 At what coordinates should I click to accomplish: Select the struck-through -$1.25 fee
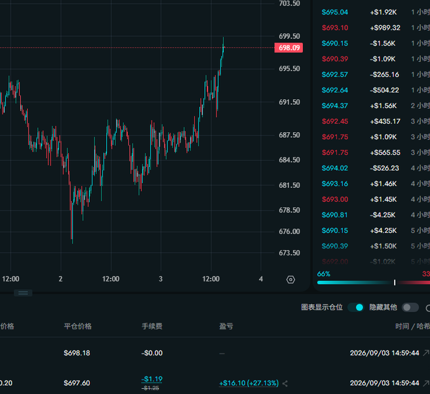coord(151,388)
